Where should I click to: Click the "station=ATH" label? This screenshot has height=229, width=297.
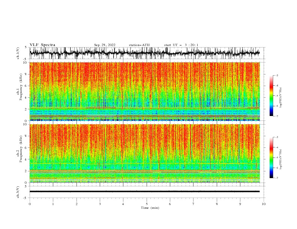139,45
